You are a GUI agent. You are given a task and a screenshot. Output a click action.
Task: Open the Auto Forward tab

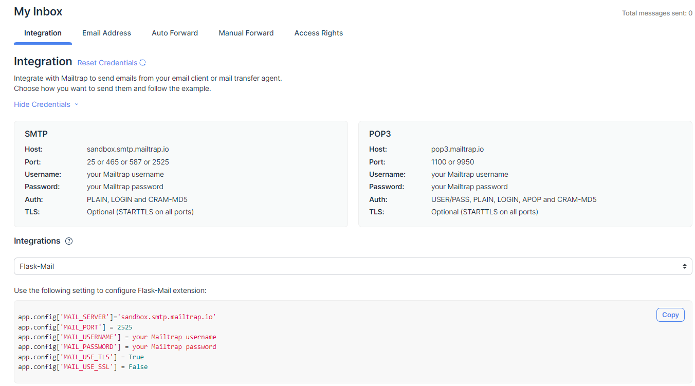(175, 33)
